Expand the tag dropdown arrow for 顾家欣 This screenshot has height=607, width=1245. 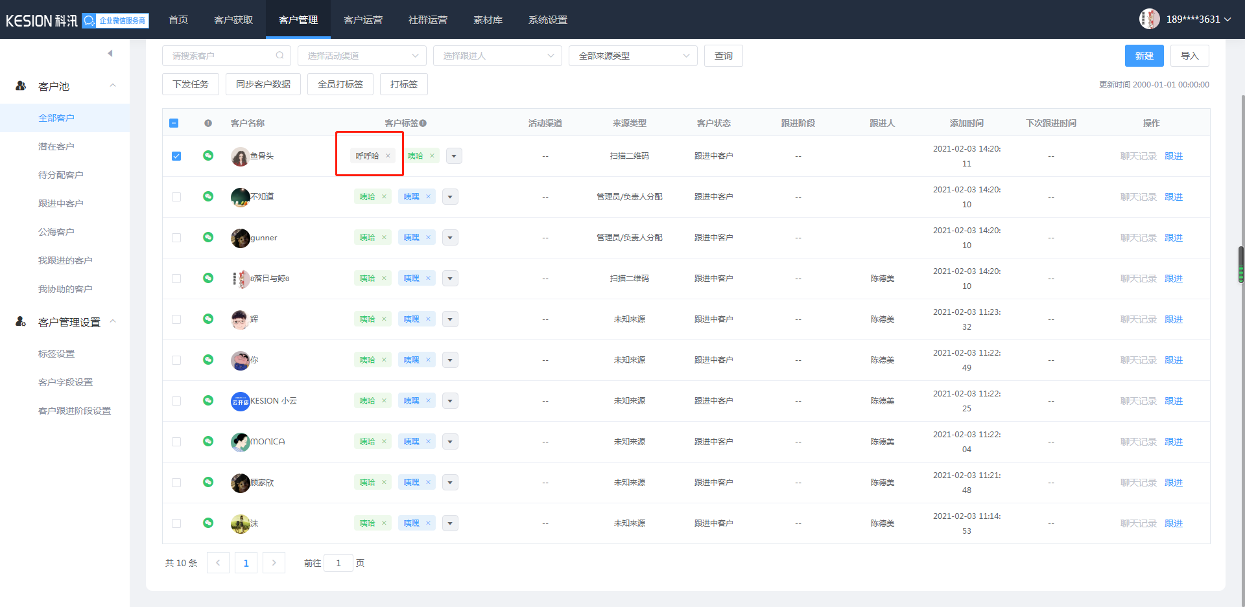point(451,483)
